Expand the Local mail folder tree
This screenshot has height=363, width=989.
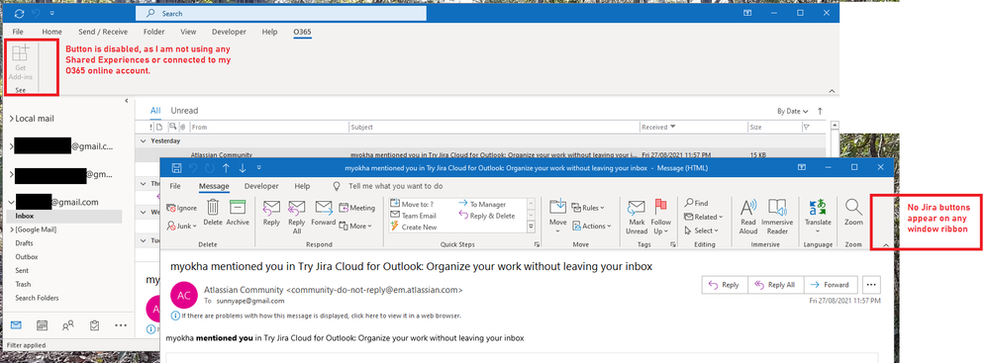11,119
